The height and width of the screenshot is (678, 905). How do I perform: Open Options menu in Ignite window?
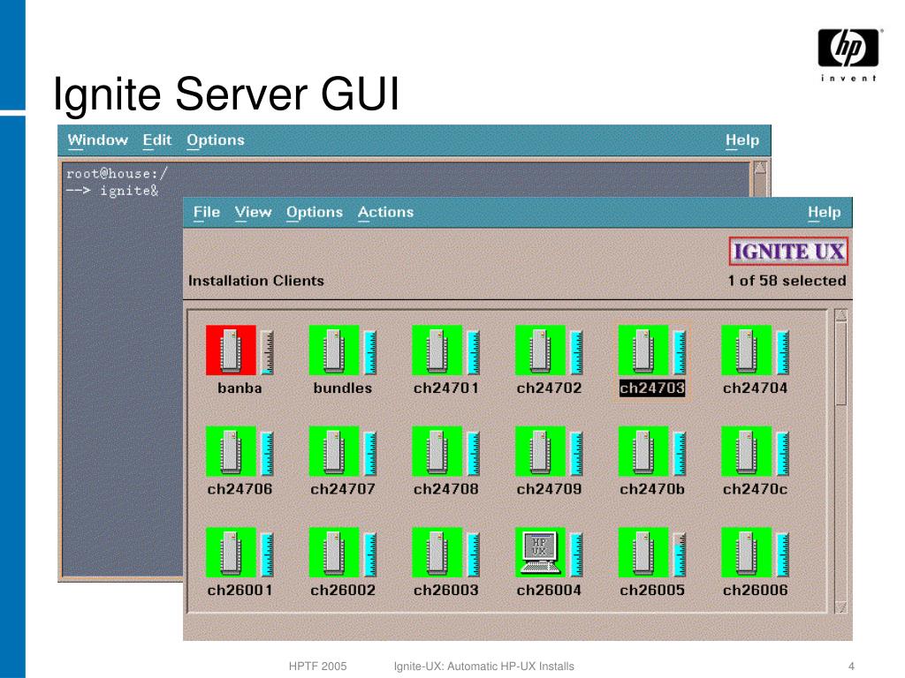coord(315,212)
